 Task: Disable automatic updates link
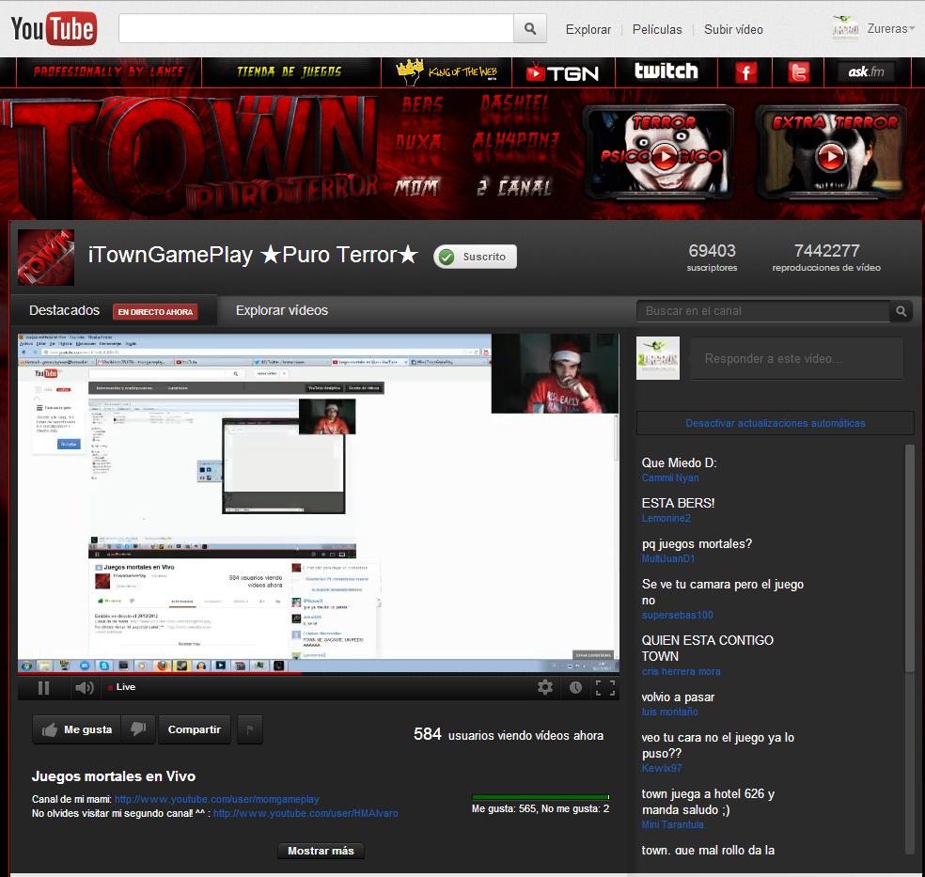click(776, 423)
